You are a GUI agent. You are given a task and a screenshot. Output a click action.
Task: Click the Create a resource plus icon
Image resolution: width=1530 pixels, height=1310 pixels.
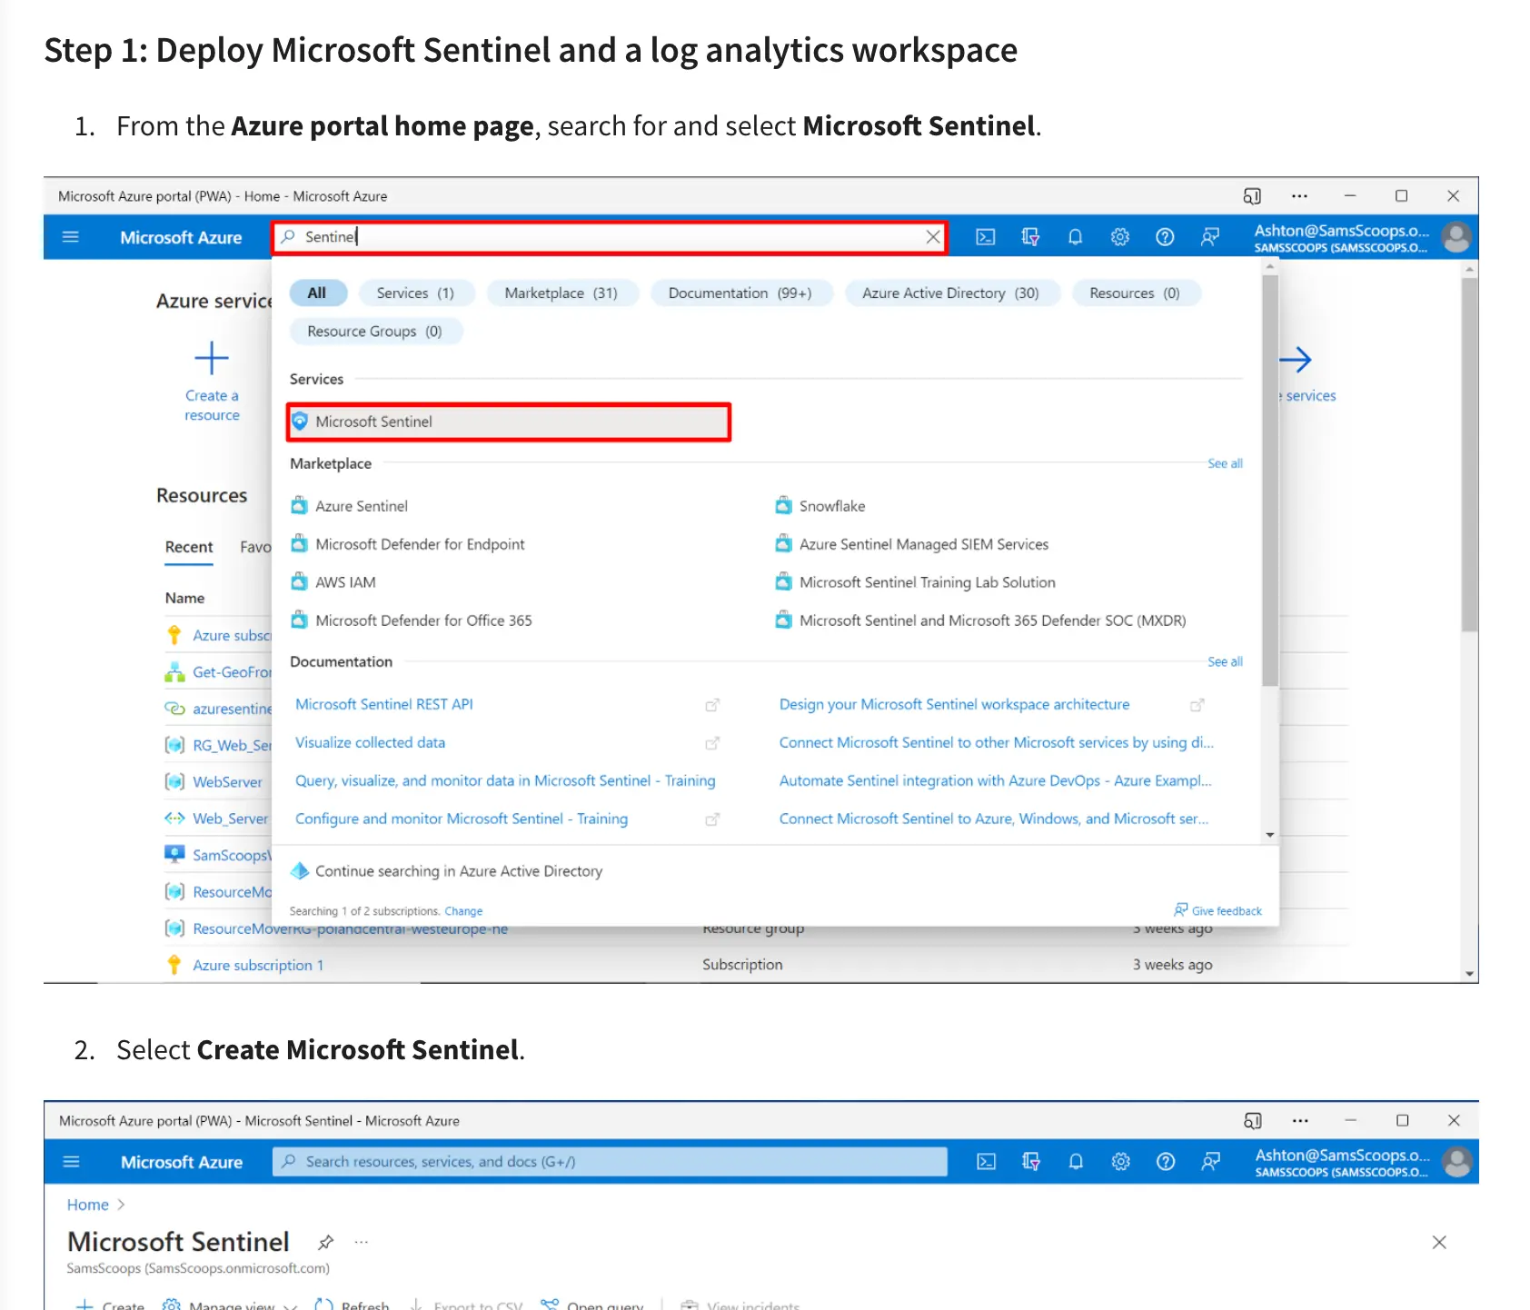coord(212,359)
